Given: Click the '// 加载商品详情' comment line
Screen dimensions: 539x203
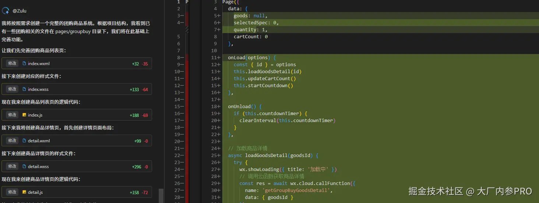Looking at the screenshot, I should 247,148.
